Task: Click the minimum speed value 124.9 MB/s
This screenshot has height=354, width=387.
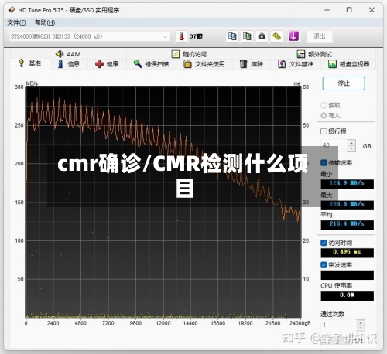Action: click(x=347, y=184)
